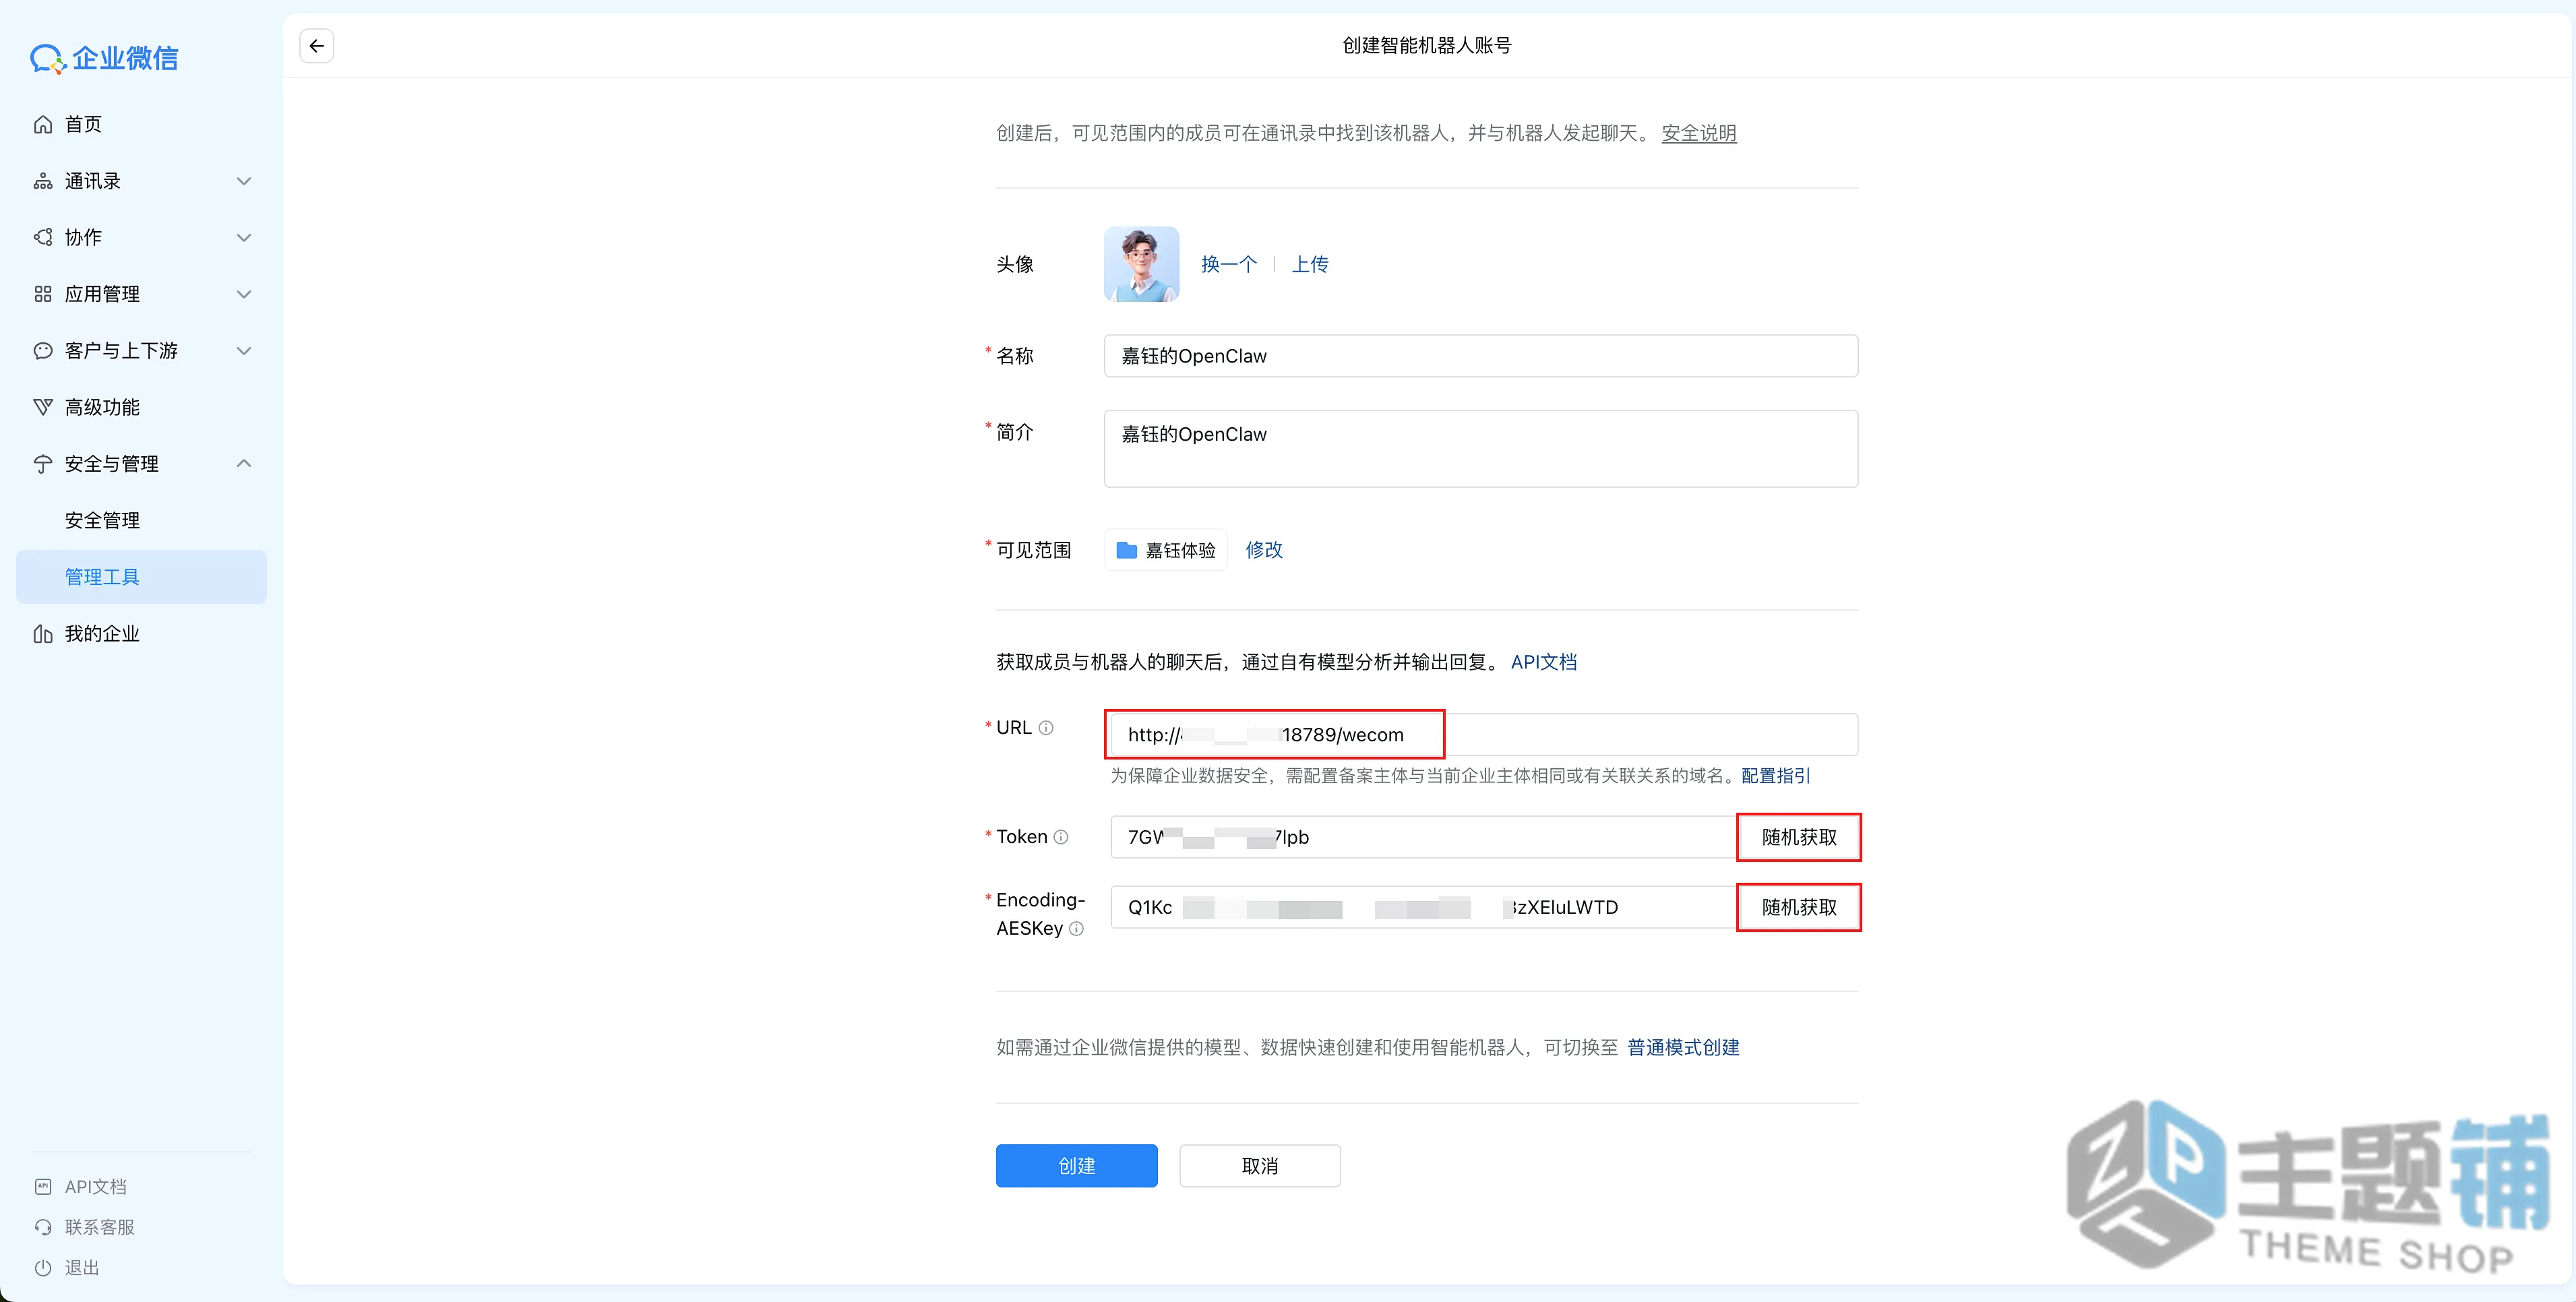Open the 配置指引 link
Viewport: 2576px width, 1302px height.
(x=1775, y=776)
